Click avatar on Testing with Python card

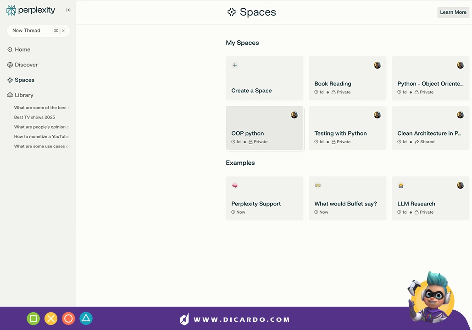(x=377, y=115)
